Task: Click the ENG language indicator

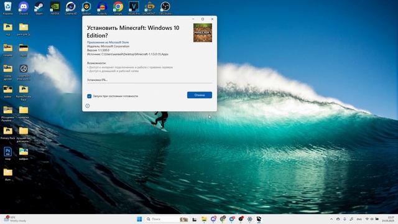Action: pos(359,219)
